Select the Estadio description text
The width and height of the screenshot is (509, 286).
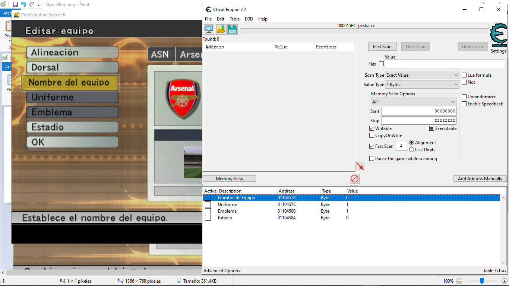click(225, 218)
